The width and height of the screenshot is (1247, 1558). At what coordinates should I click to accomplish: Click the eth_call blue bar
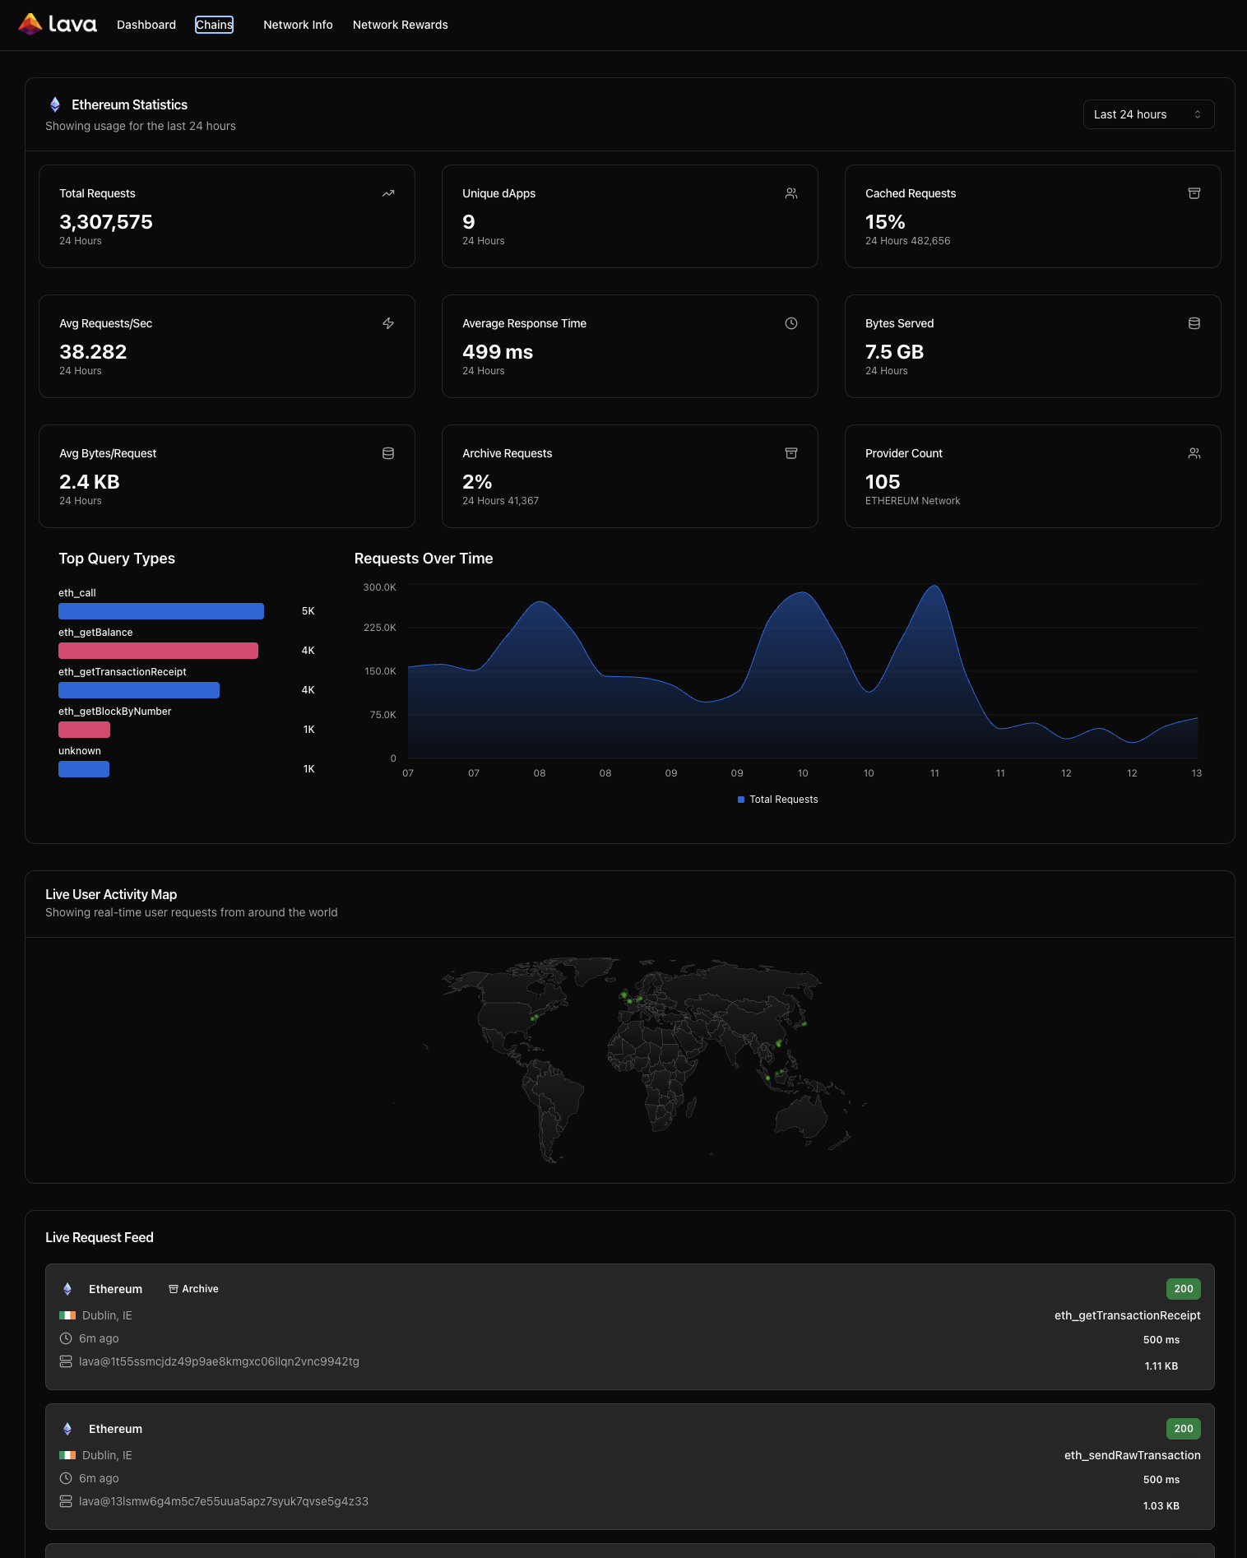161,611
